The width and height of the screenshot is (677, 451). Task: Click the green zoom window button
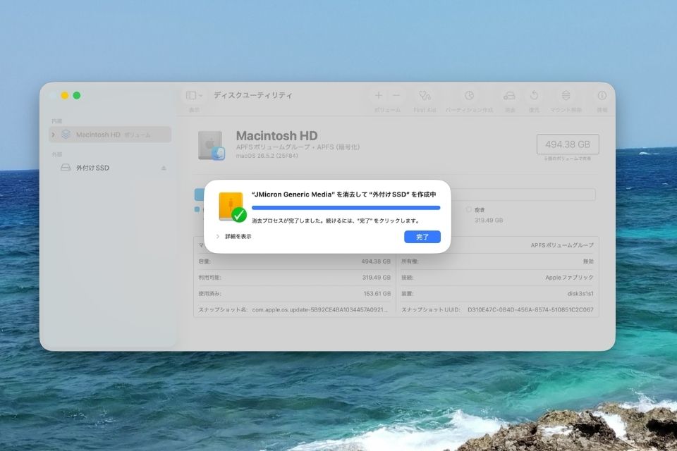pos(77,95)
